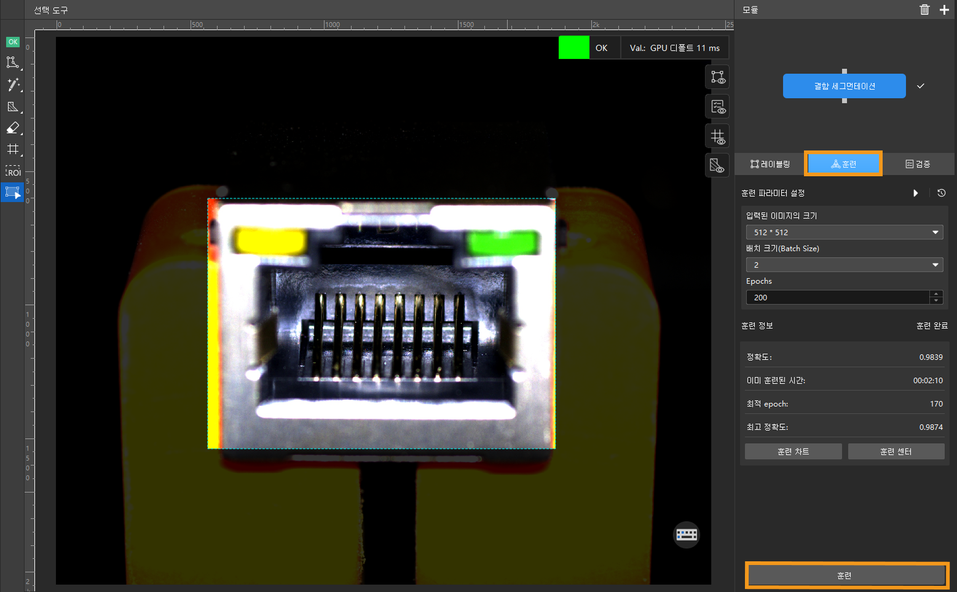Select the eraser tool
This screenshot has width=957, height=592.
12,128
